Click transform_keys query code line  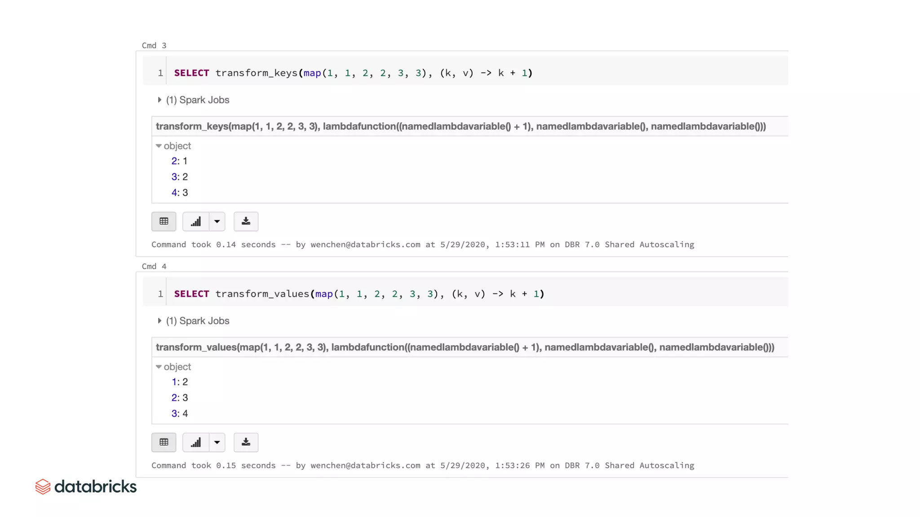[x=353, y=73]
